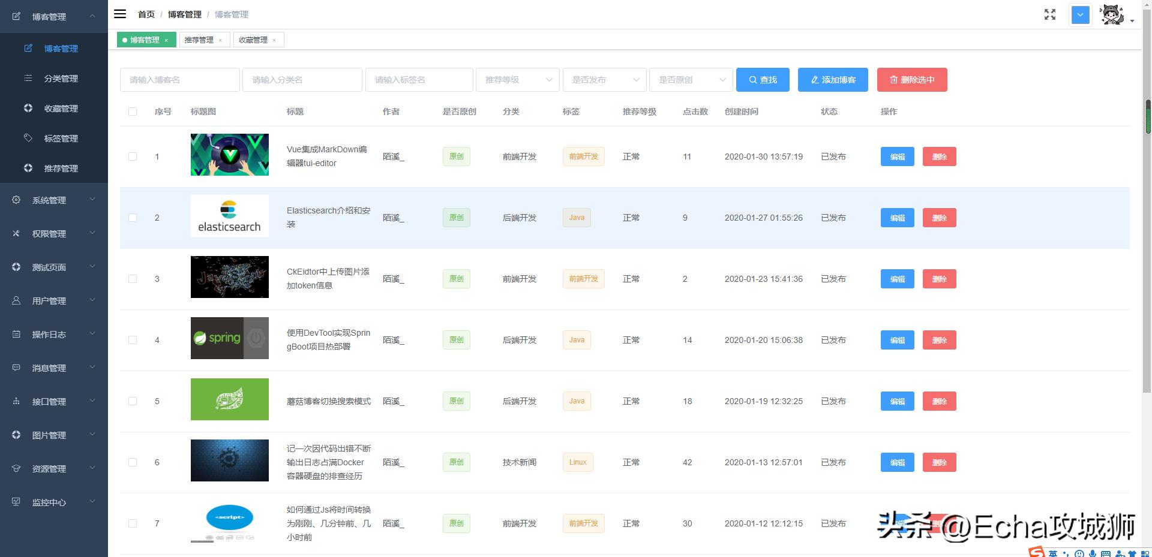Open the 推荐等级 dropdown
The width and height of the screenshot is (1152, 557).
click(517, 79)
